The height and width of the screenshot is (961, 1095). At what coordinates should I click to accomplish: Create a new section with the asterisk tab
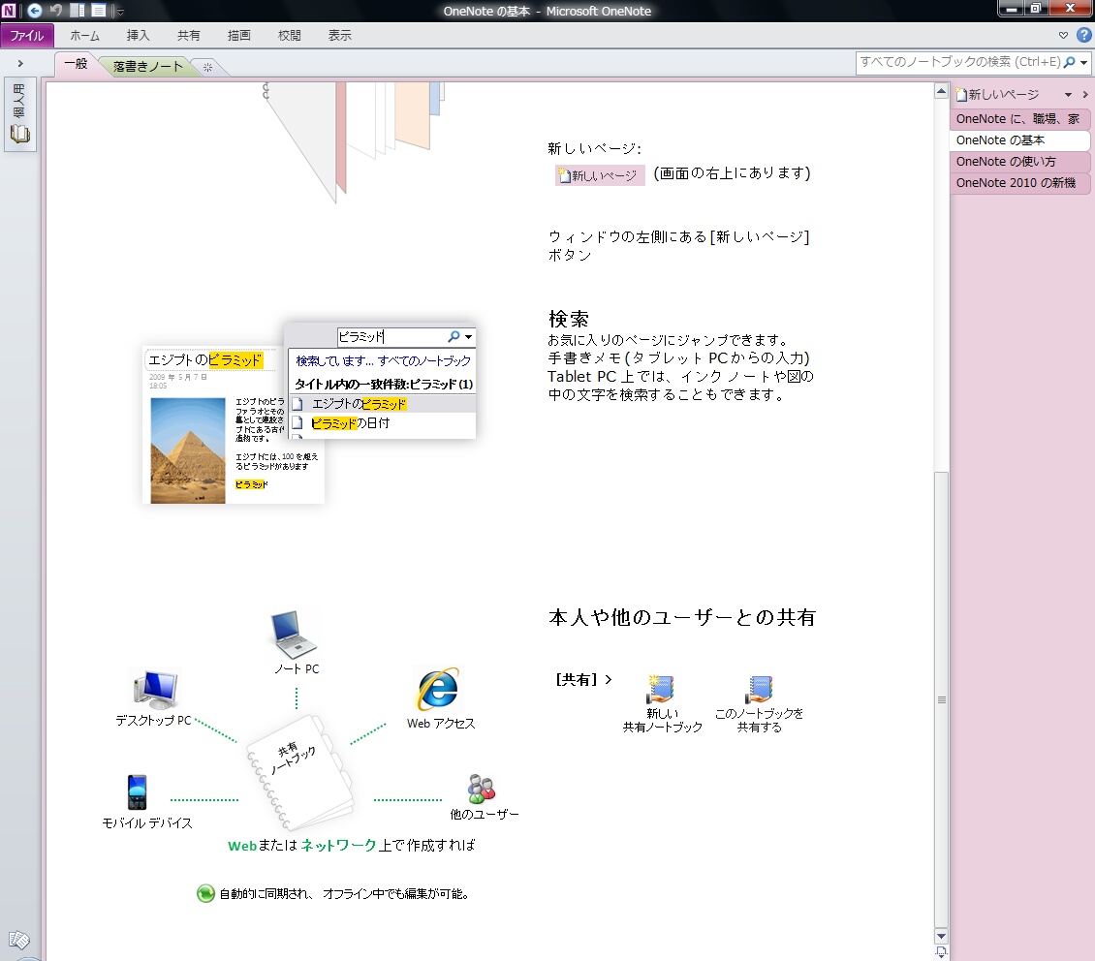point(207,68)
